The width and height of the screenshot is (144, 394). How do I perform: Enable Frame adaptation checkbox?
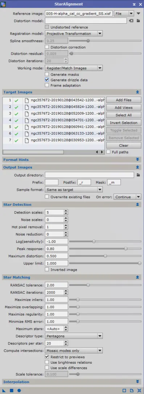point(47,85)
